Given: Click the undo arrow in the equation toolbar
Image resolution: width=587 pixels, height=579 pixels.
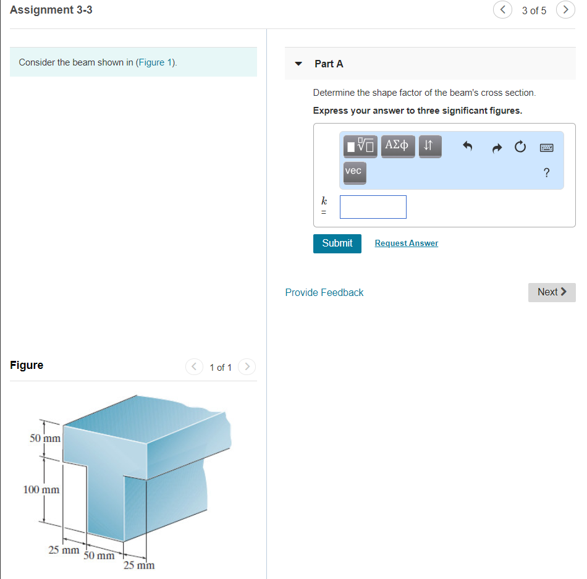Looking at the screenshot, I should coord(468,146).
